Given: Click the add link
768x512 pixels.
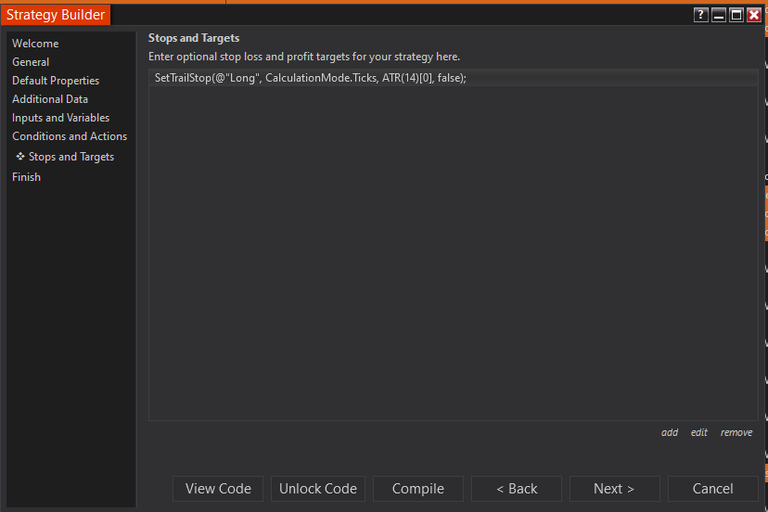Looking at the screenshot, I should [x=670, y=432].
